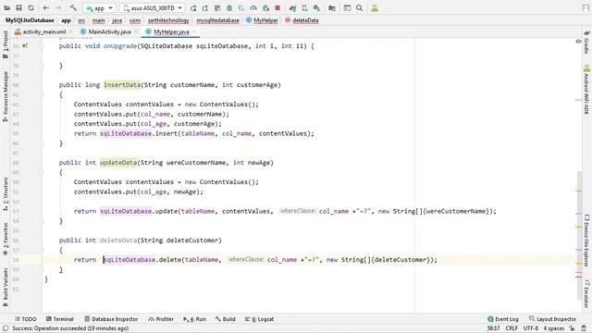
Task: Click the override gutter icon beside onUpgrade
Action: pyautogui.click(x=25, y=46)
